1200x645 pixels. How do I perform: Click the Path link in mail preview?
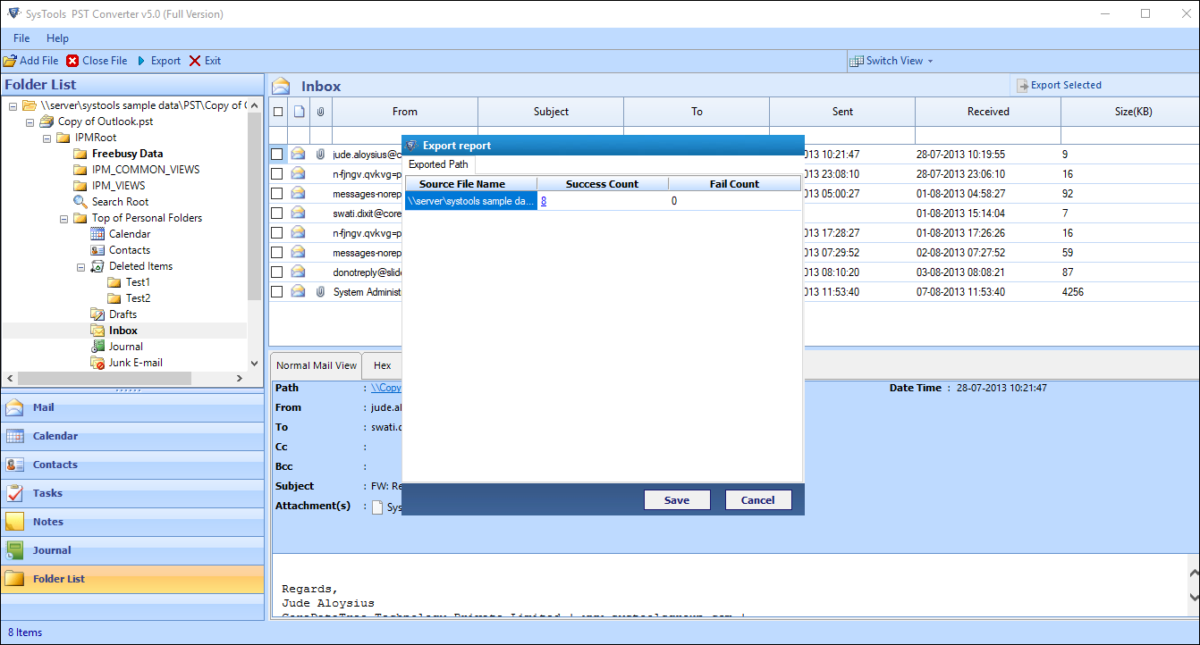pos(386,388)
